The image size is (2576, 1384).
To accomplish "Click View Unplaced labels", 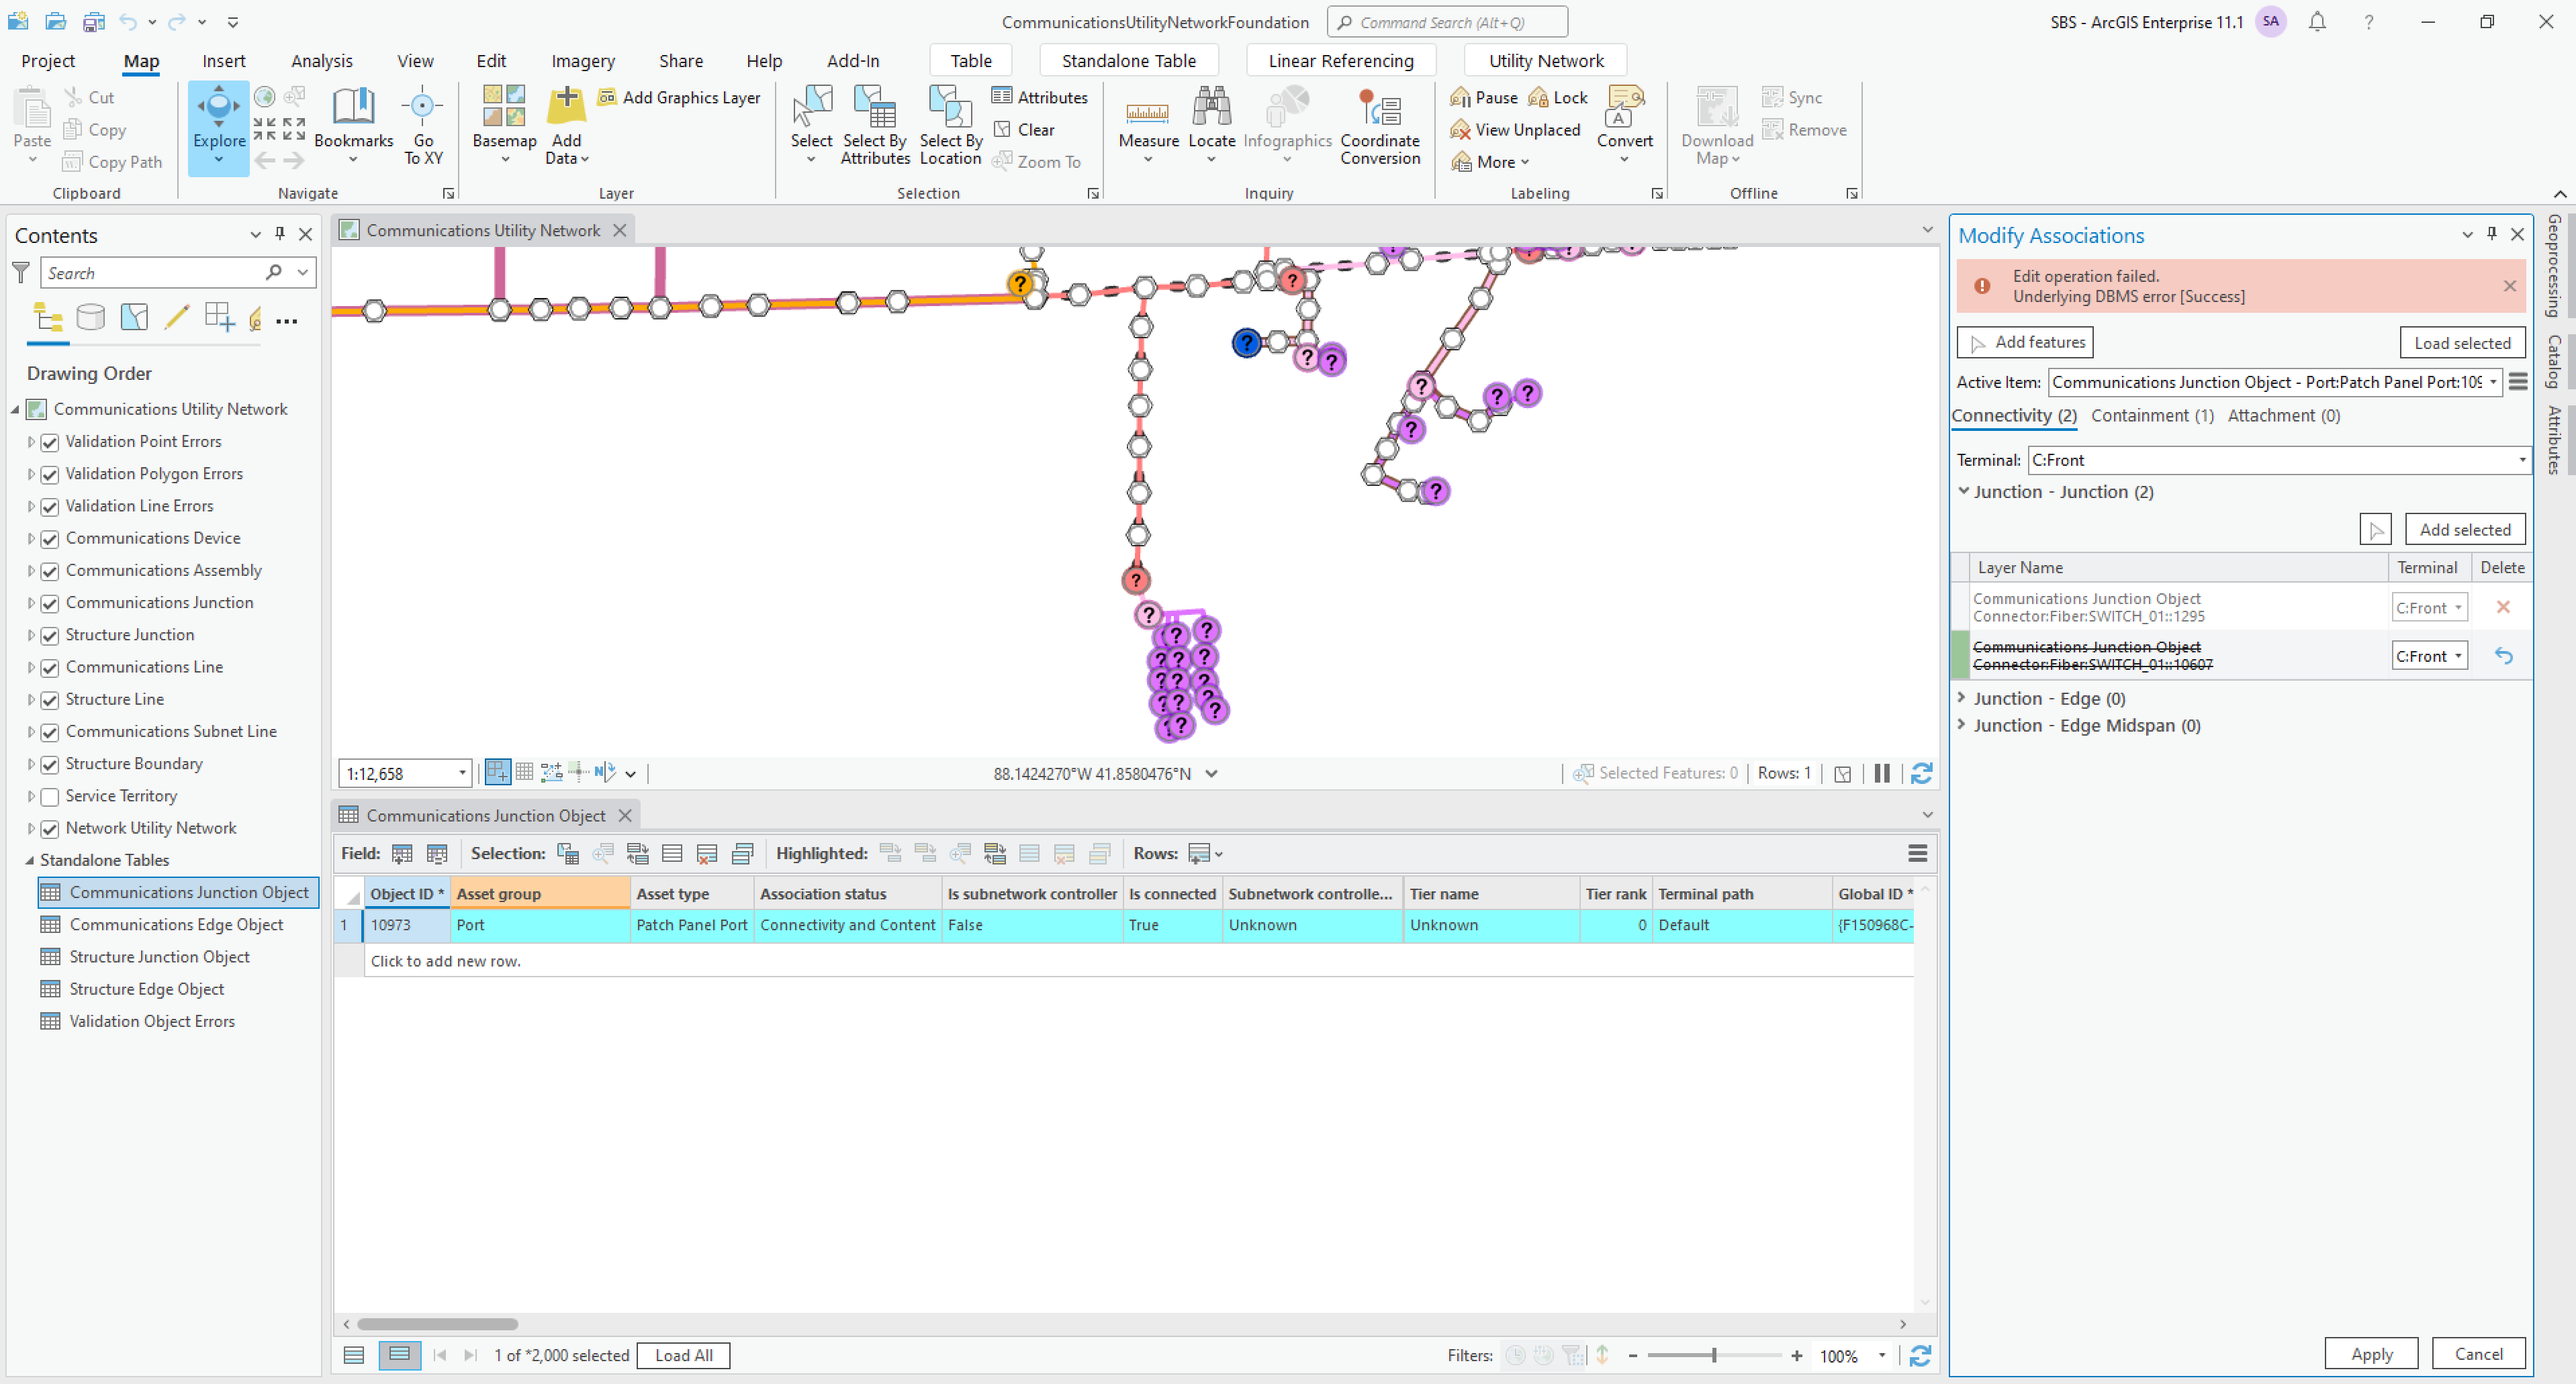I will [1515, 130].
